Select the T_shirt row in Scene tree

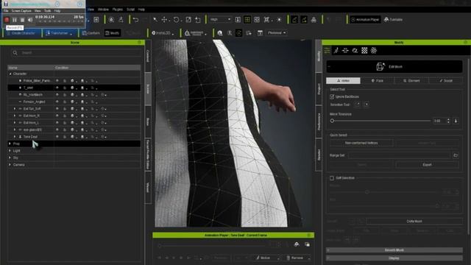[74, 88]
